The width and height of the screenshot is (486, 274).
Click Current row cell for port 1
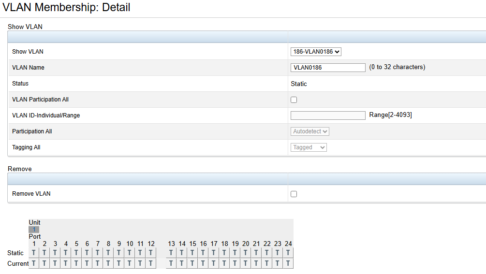[34, 263]
